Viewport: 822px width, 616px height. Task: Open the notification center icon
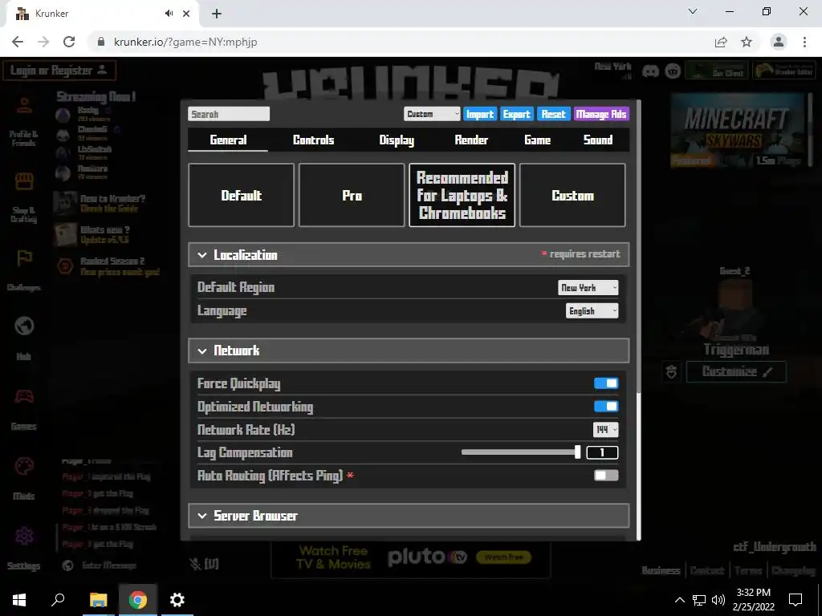point(796,600)
